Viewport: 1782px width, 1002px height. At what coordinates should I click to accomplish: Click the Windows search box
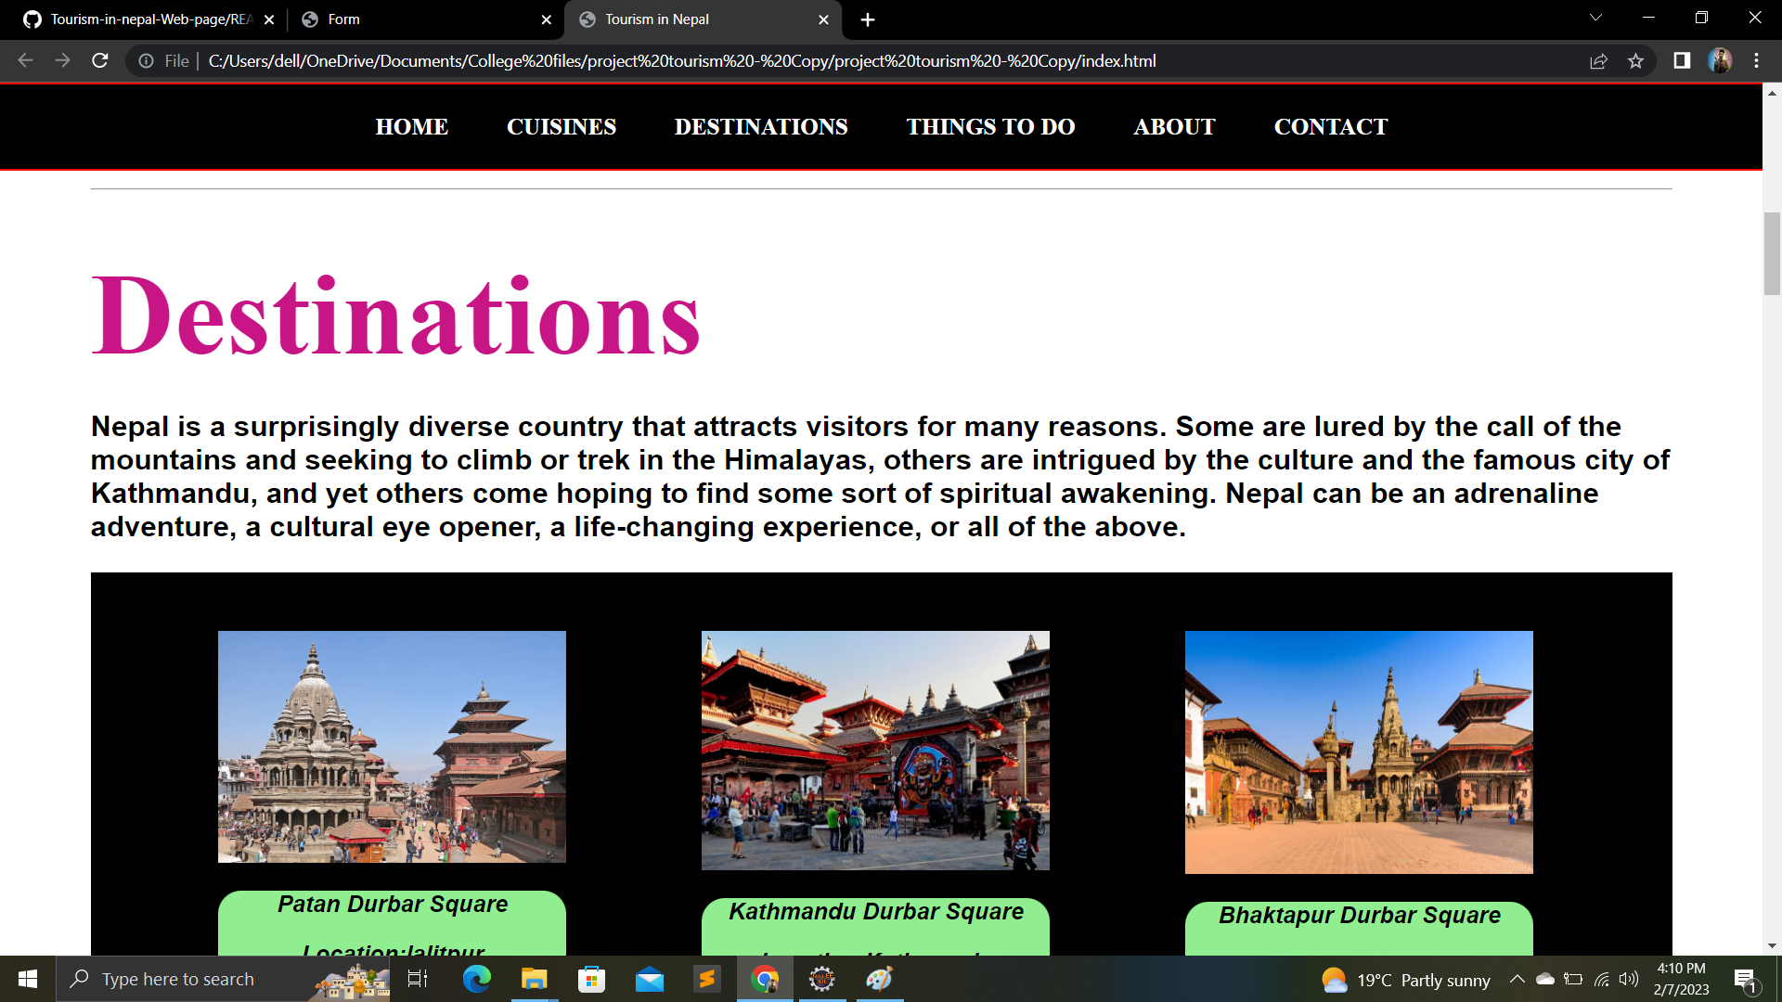223,979
